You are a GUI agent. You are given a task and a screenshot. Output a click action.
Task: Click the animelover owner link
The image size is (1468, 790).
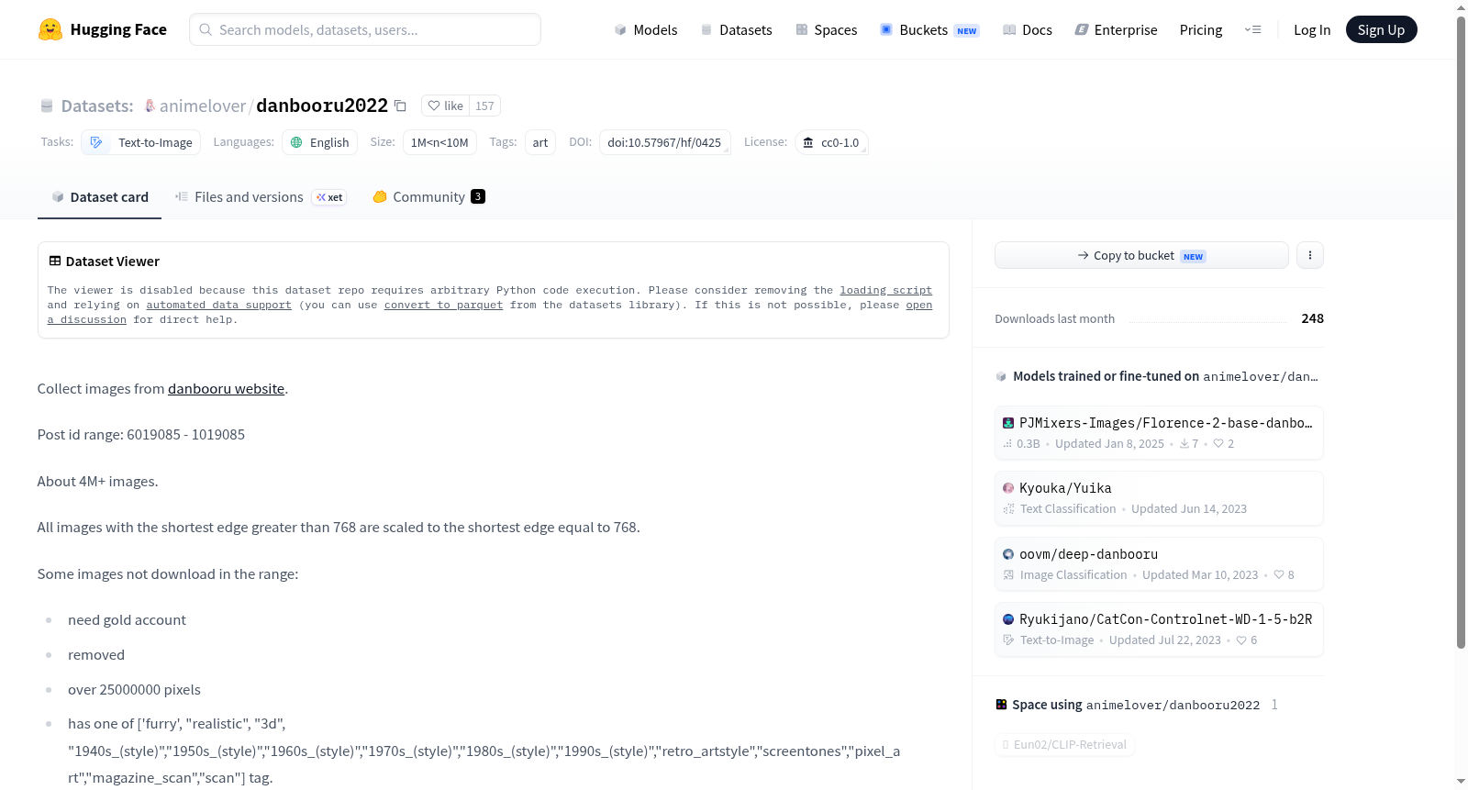pos(203,106)
